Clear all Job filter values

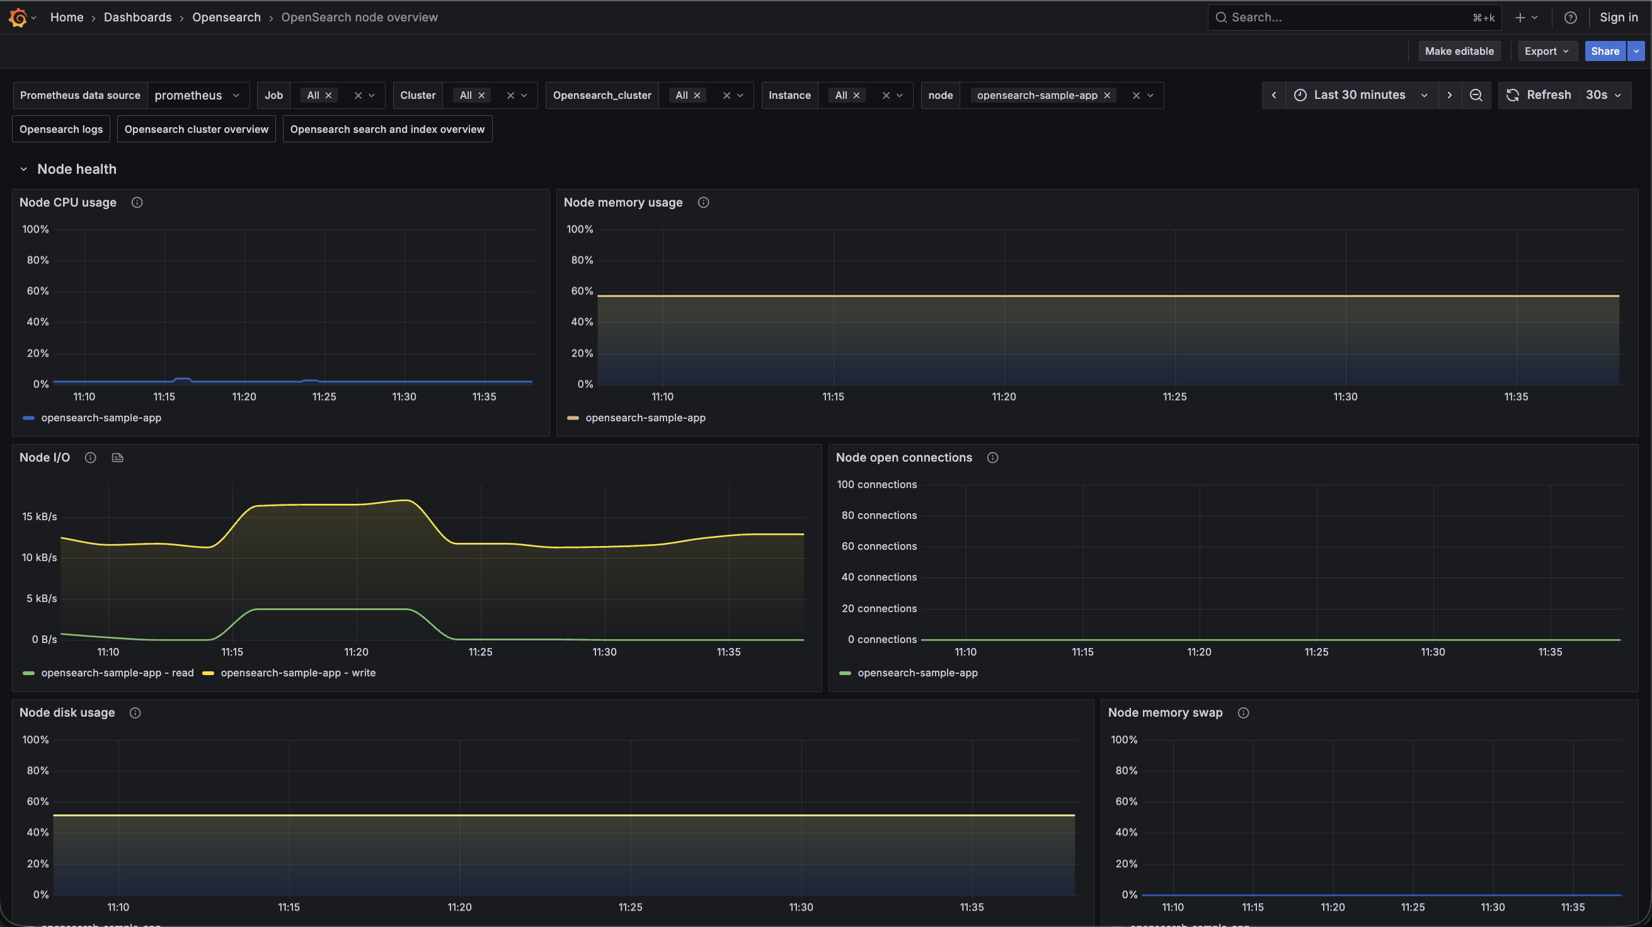click(x=358, y=96)
